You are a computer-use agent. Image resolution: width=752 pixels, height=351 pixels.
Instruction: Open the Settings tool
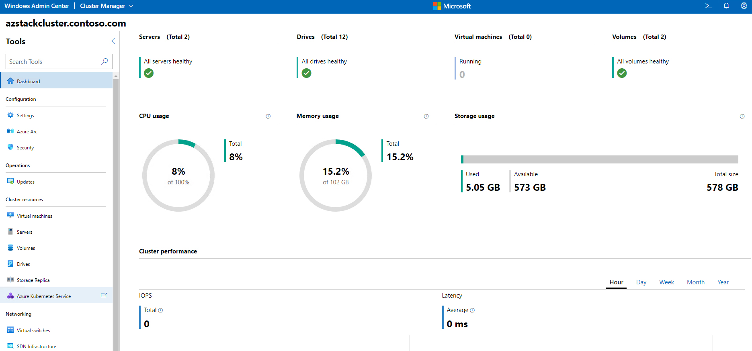56,115
